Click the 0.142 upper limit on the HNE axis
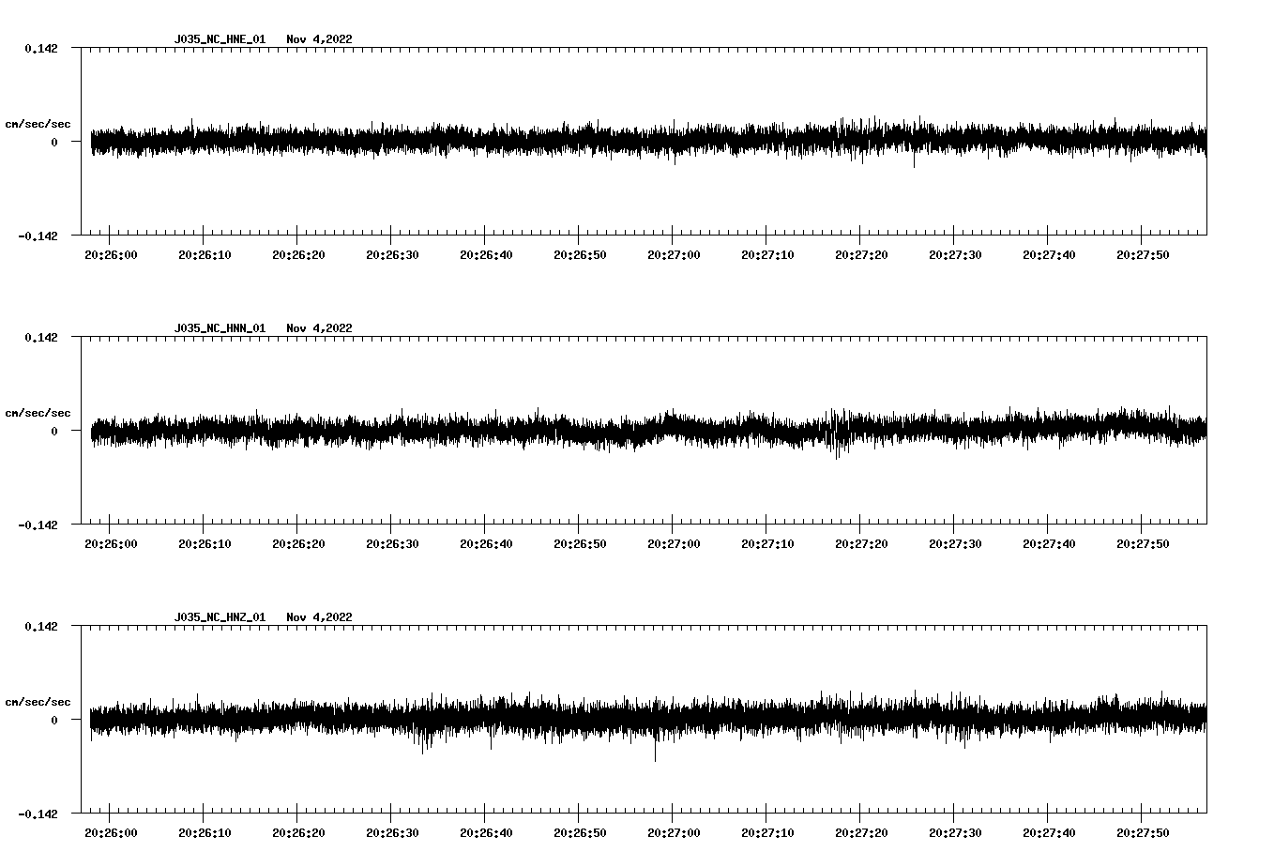 click(40, 48)
